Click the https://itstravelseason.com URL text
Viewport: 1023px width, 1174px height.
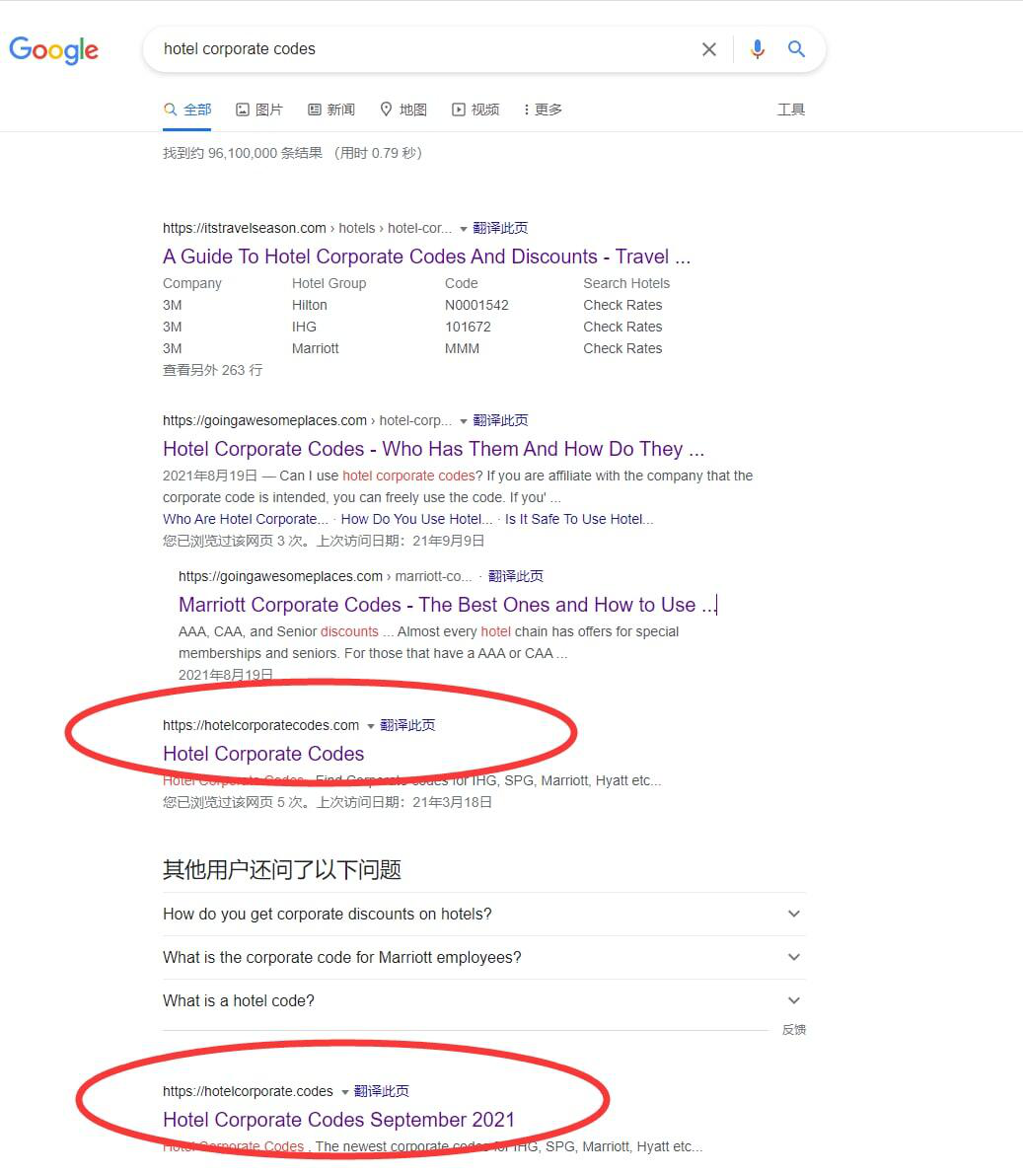pos(244,228)
